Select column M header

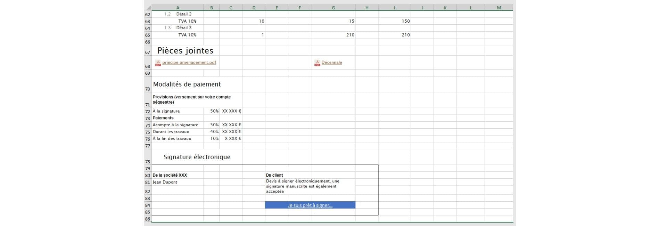(x=499, y=8)
